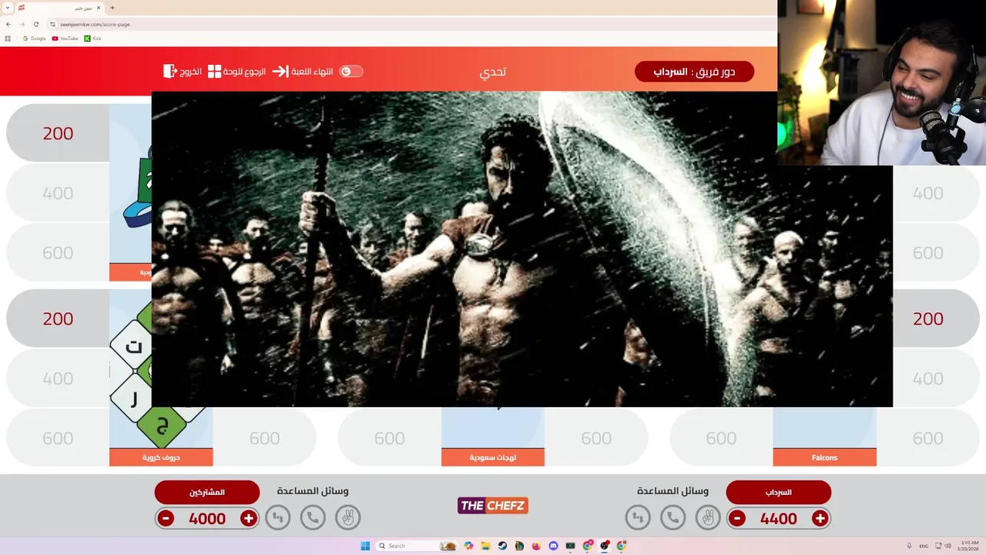
Task: Open Firefox from the taskbar
Action: coord(536,546)
